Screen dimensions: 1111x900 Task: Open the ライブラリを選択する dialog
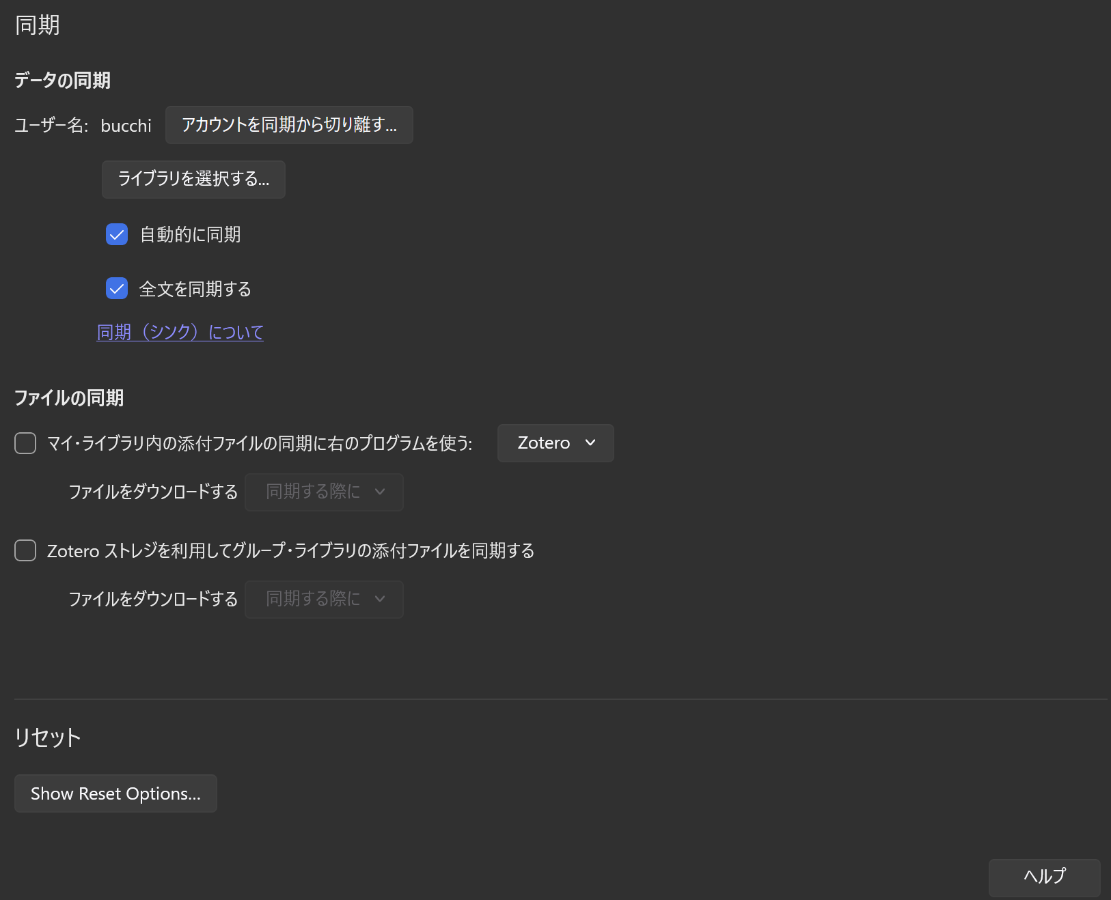coord(193,180)
